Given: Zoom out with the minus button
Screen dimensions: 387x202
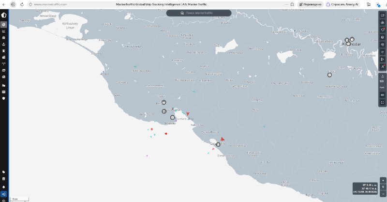Looking at the screenshot, I should point(383,194).
